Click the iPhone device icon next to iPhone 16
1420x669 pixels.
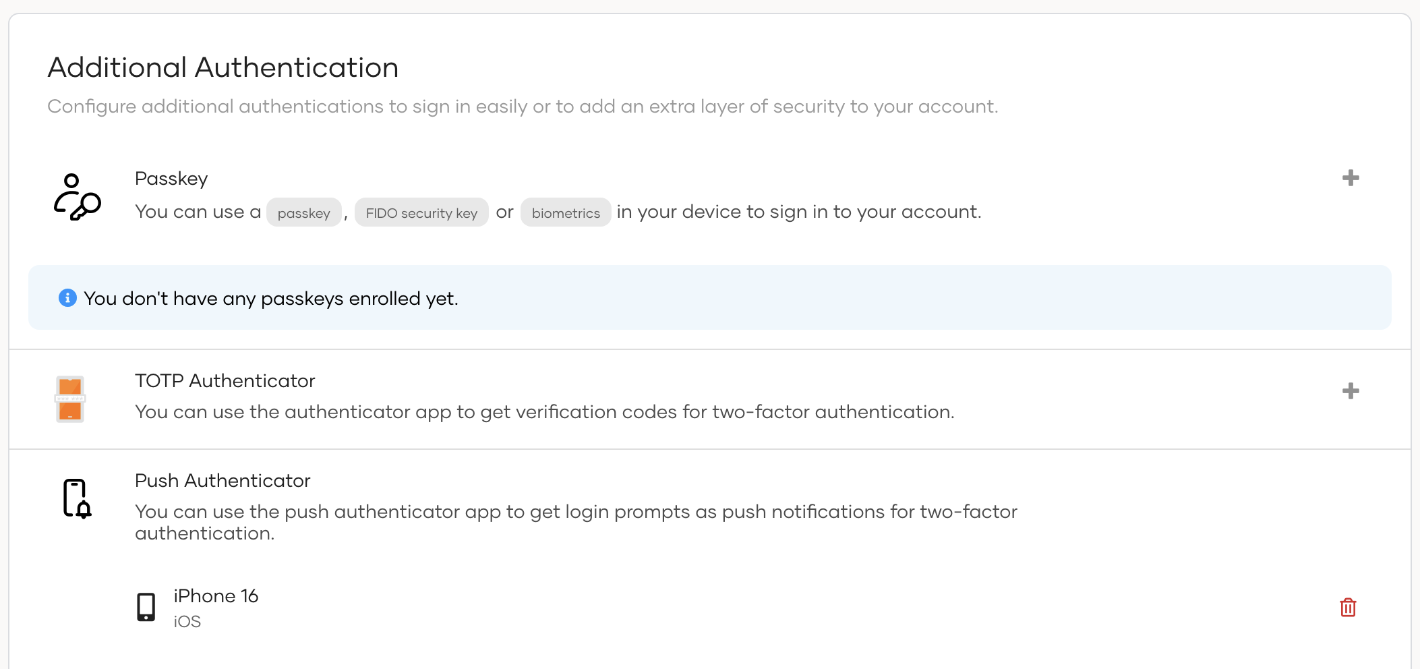click(146, 606)
